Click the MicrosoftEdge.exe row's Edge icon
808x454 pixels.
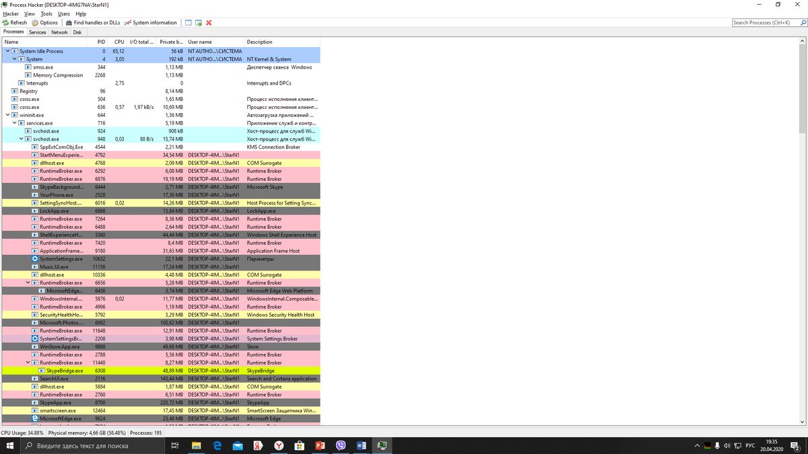[x=35, y=418]
